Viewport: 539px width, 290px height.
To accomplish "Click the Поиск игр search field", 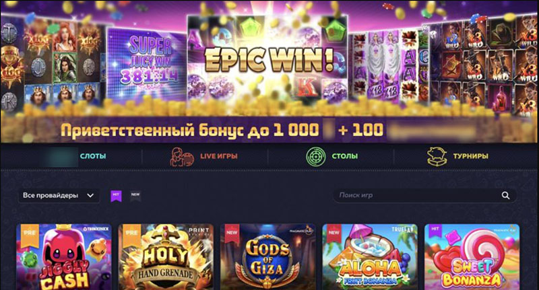I will (x=425, y=195).
